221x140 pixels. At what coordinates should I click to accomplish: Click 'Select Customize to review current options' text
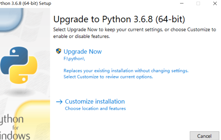click(x=108, y=77)
